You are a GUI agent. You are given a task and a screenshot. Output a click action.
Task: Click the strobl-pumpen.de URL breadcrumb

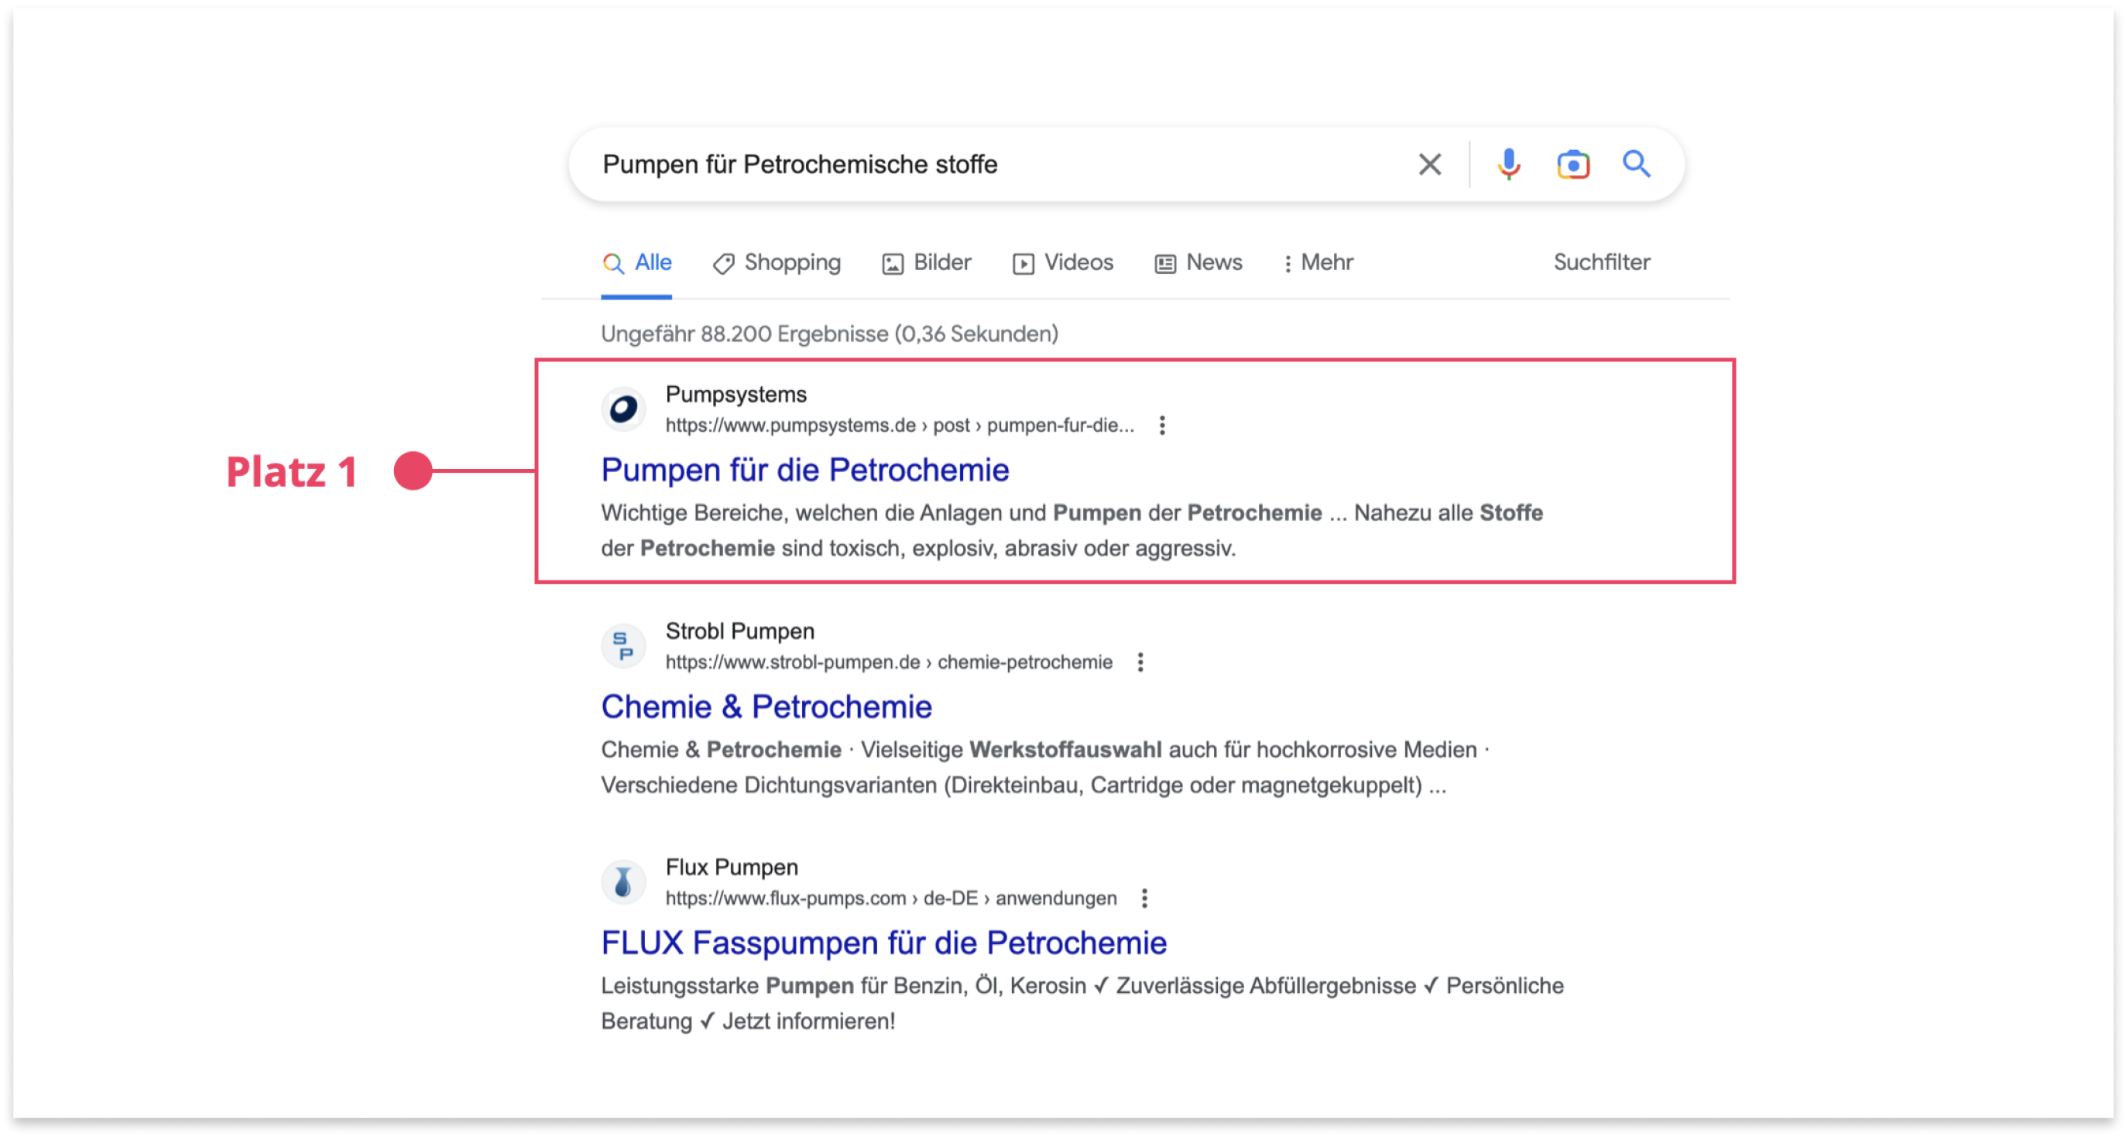tap(889, 662)
